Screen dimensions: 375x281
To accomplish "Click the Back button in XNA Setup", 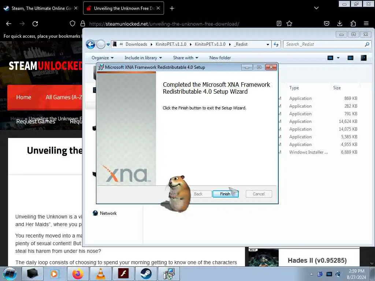I will tap(198, 194).
